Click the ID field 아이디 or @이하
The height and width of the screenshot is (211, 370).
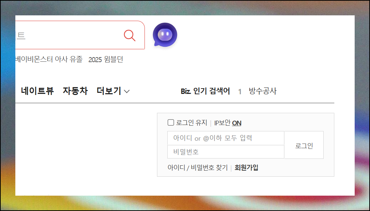pos(226,138)
